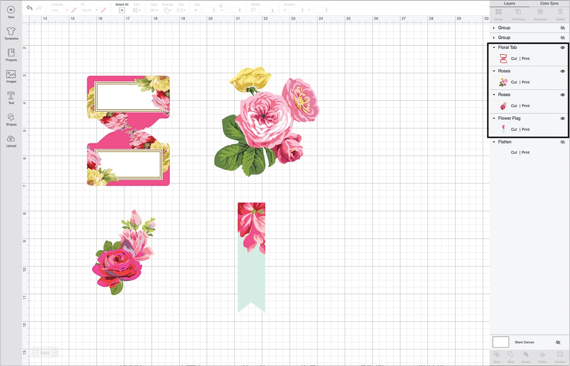The width and height of the screenshot is (570, 366).
Task: Select the Text tool
Action: (11, 96)
